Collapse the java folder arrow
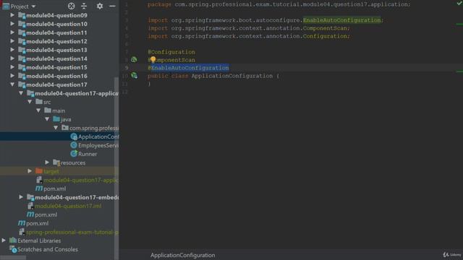Viewport: 463px width, 260px height. point(47,119)
